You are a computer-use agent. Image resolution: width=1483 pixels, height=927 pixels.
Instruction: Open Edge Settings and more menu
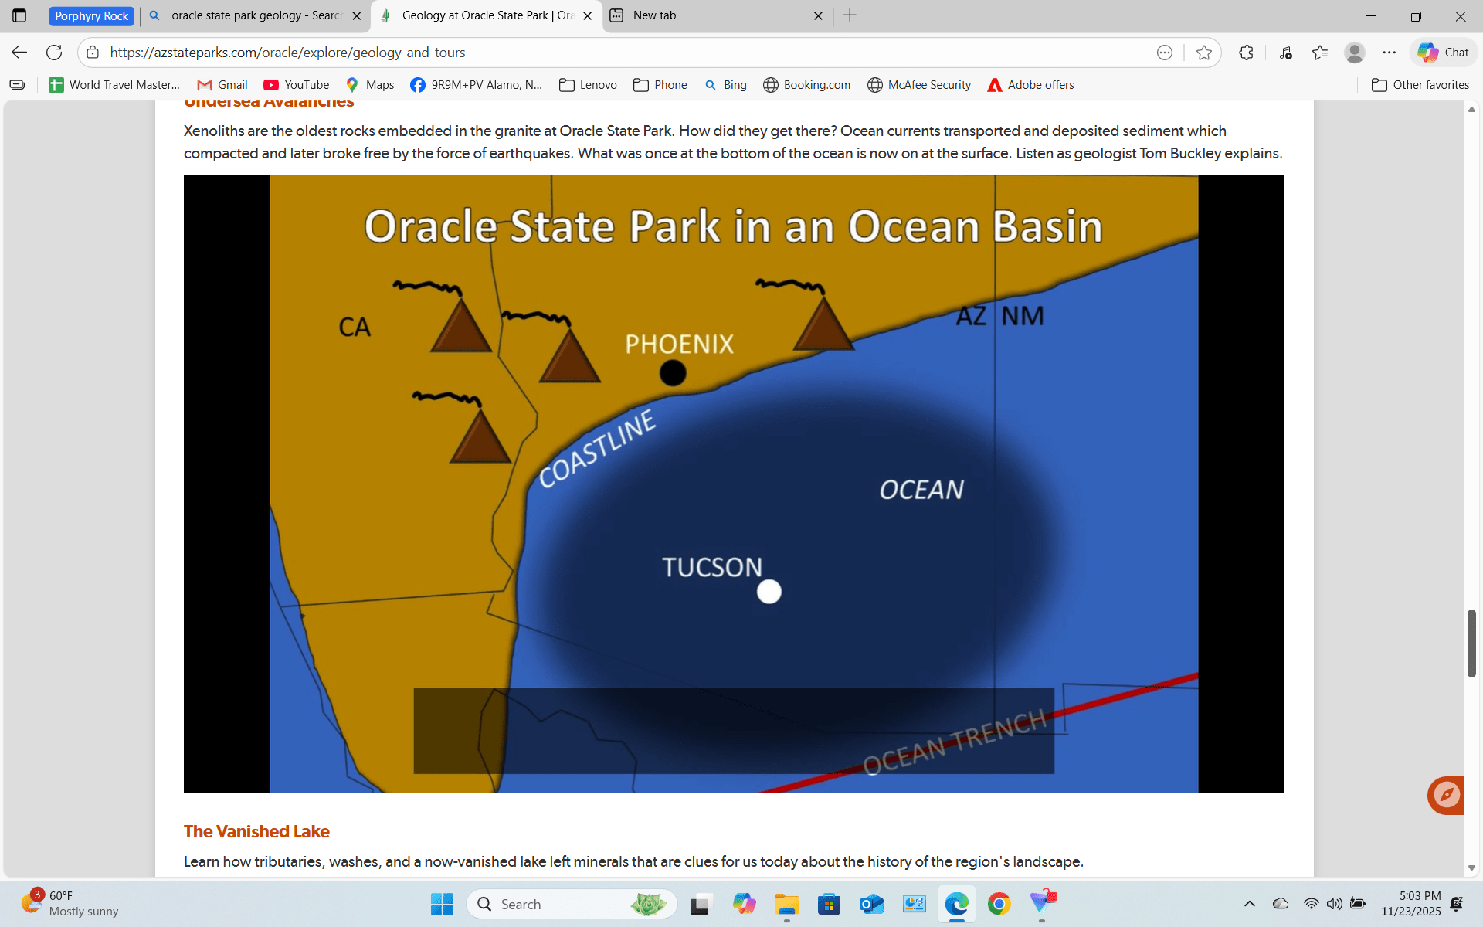pyautogui.click(x=1389, y=53)
